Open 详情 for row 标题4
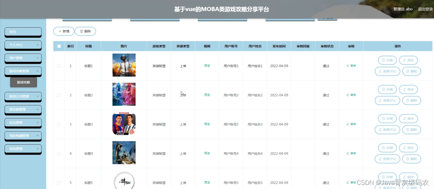 [x=387, y=148]
